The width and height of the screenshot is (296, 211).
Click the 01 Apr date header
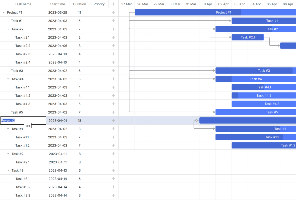coord(207,4)
